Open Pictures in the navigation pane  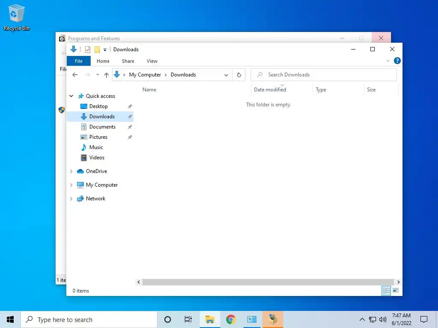coord(98,137)
